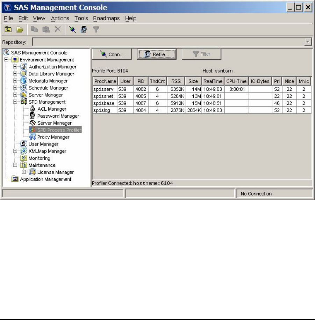Open the Actions menu
Image resolution: width=315 pixels, height=320 pixels.
tap(60, 18)
